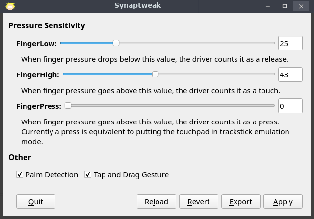
Task: Revert changes with the Revert button
Action: (x=198, y=201)
